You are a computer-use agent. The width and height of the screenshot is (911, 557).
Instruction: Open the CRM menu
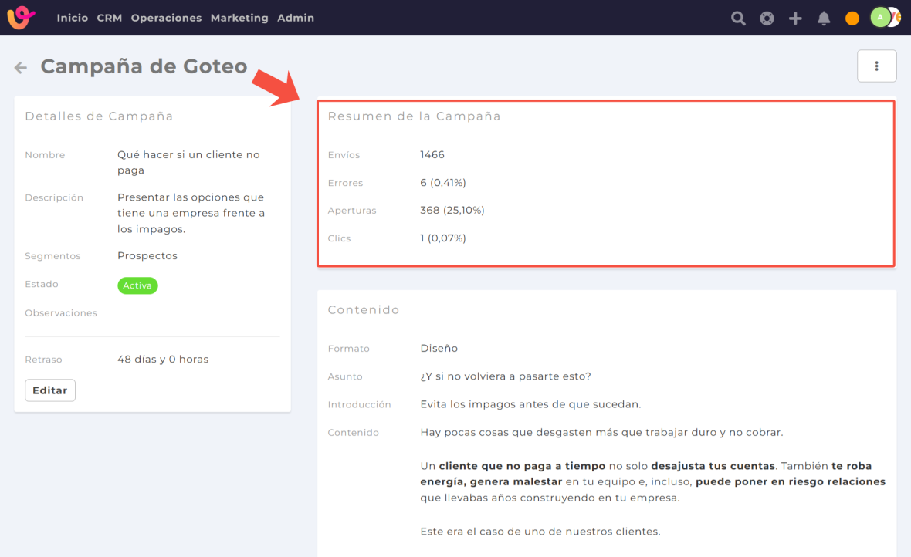pyautogui.click(x=109, y=18)
